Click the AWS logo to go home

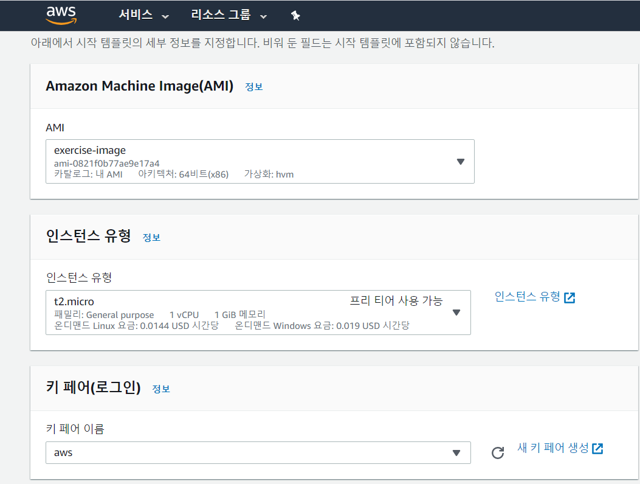[61, 15]
